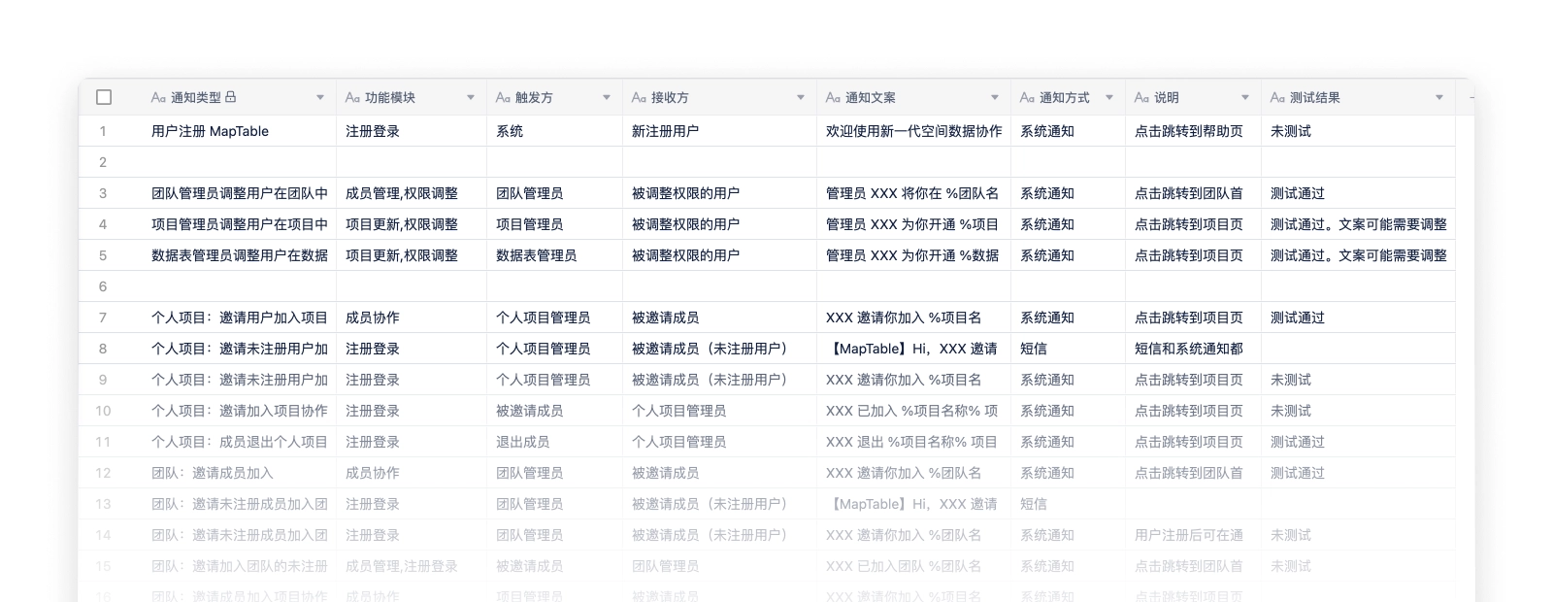
Task: Toggle the select-all checkbox in header
Action: click(104, 97)
